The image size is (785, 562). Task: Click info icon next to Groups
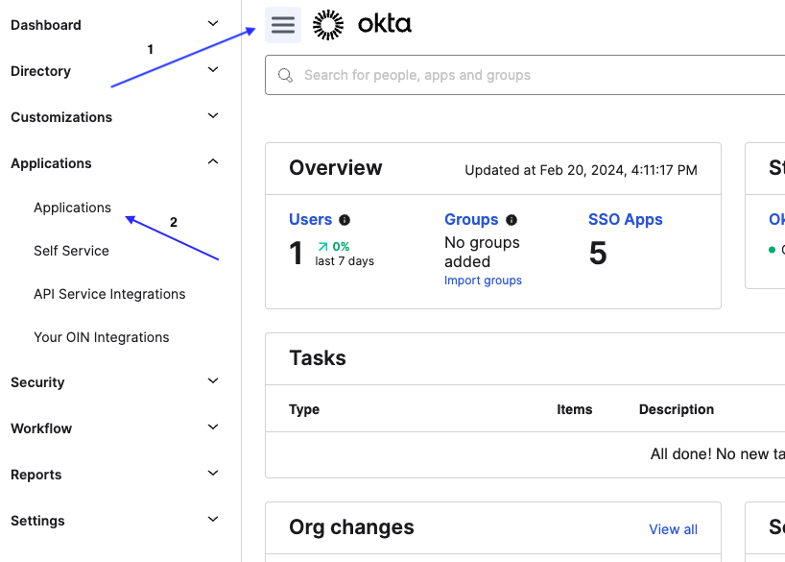coord(511,220)
